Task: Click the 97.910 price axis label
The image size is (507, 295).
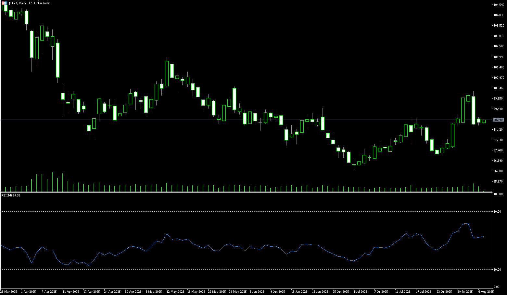Action: 498,140
